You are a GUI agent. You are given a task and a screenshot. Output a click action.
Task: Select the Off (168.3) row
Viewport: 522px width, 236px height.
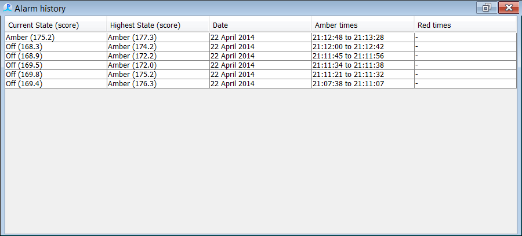260,47
